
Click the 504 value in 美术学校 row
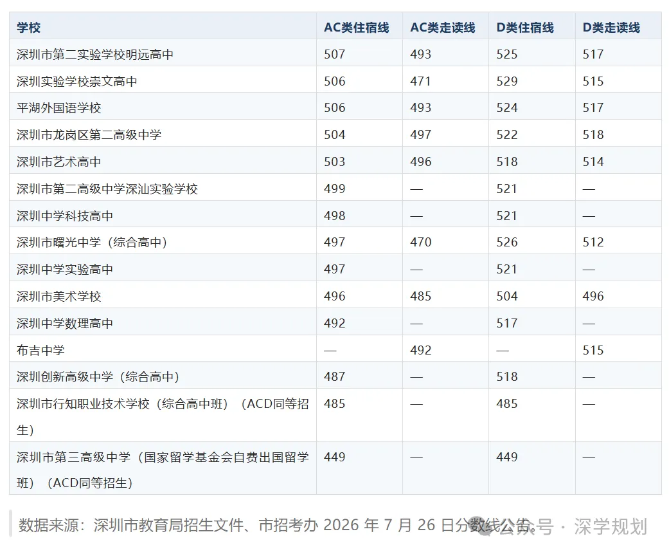(x=507, y=296)
